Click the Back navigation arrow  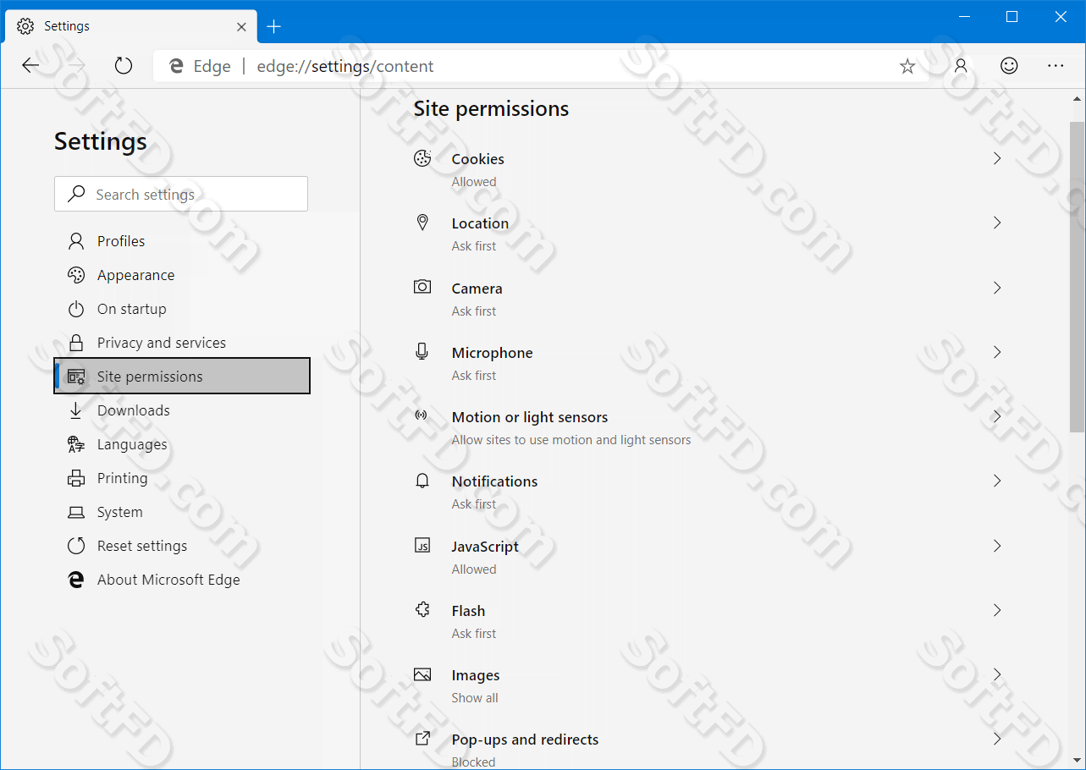pos(30,66)
